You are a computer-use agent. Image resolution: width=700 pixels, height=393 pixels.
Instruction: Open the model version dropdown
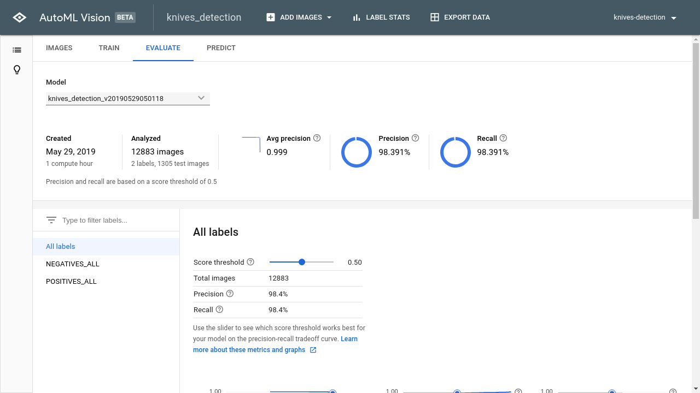pyautogui.click(x=128, y=98)
